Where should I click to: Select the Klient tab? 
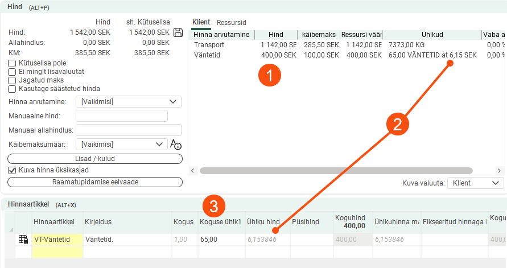201,23
